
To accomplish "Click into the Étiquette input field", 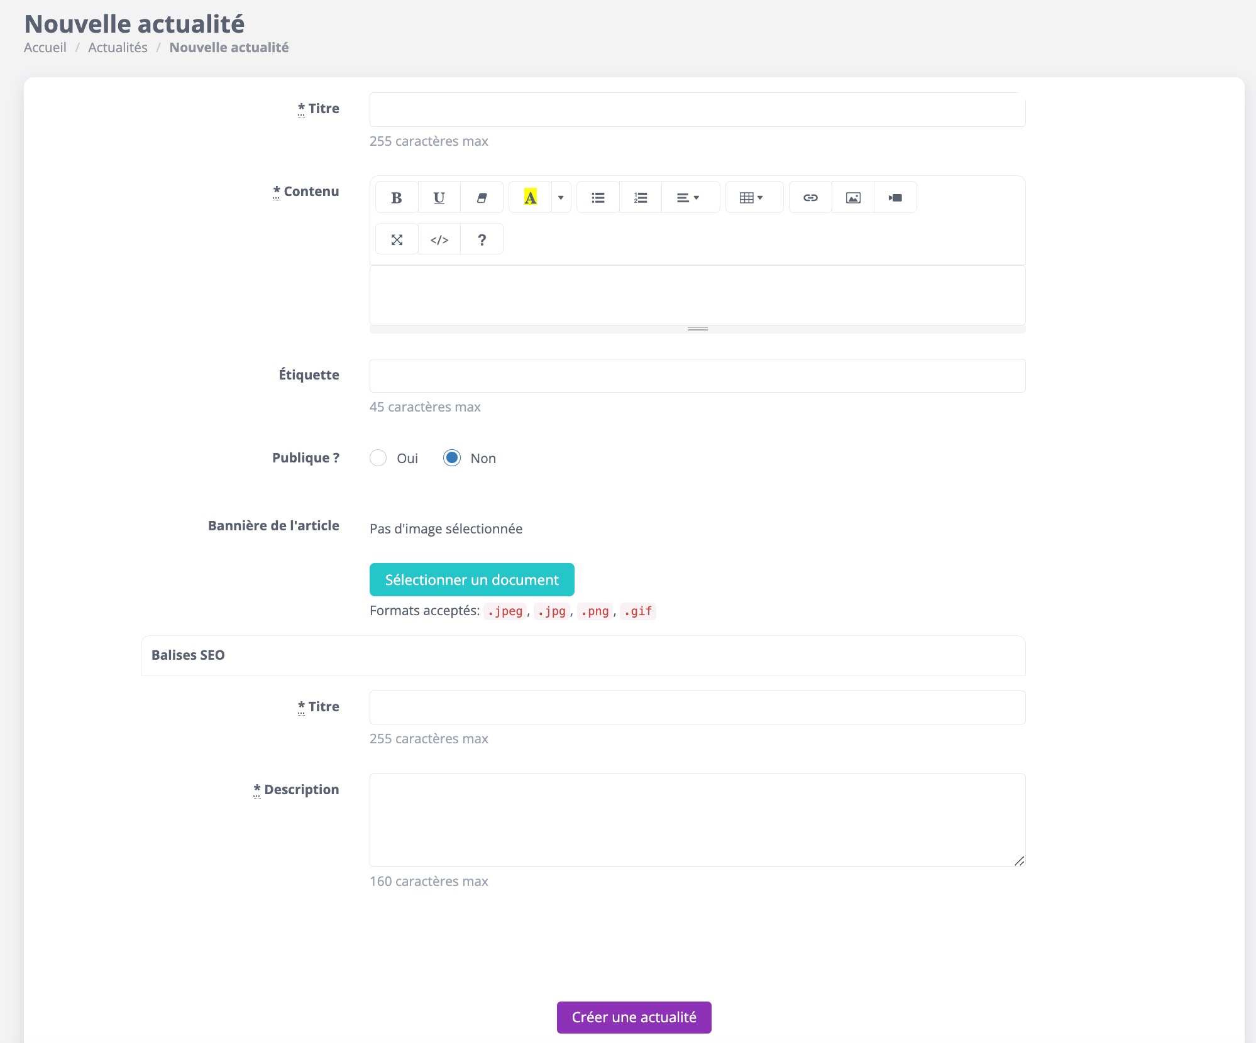I will pyautogui.click(x=697, y=376).
